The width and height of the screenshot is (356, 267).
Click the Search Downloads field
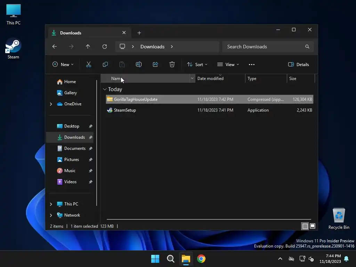tap(268, 47)
